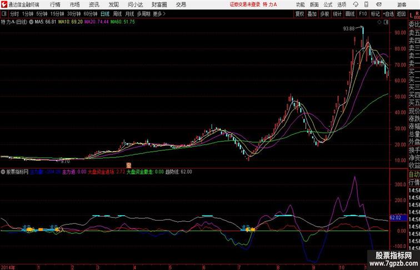
Task: Switch to 5分钟 period tab
Action: (x=42, y=14)
